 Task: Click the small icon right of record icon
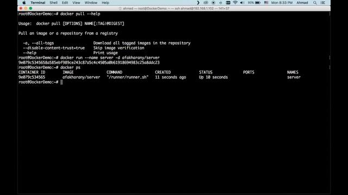coord(220,3)
